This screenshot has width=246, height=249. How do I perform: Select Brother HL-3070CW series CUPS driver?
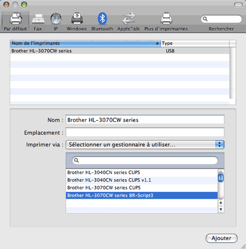tap(142, 187)
